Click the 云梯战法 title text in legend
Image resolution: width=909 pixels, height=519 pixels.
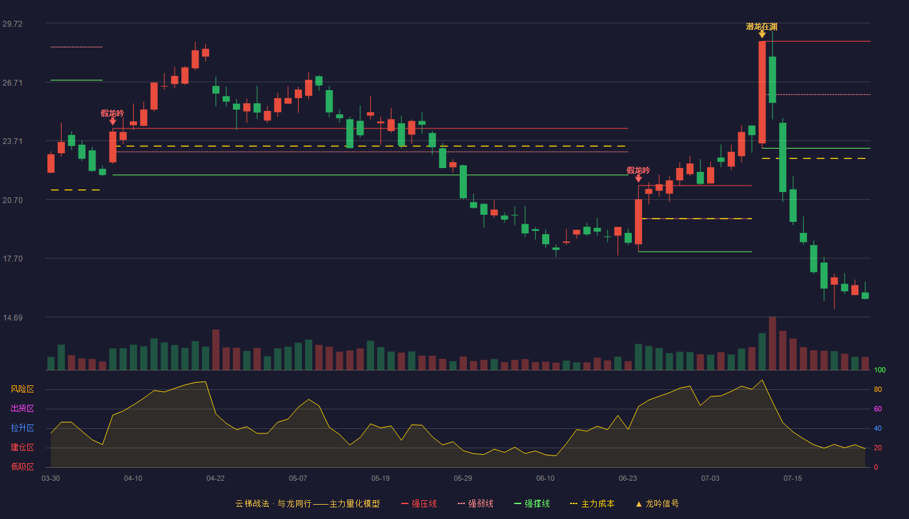click(252, 503)
